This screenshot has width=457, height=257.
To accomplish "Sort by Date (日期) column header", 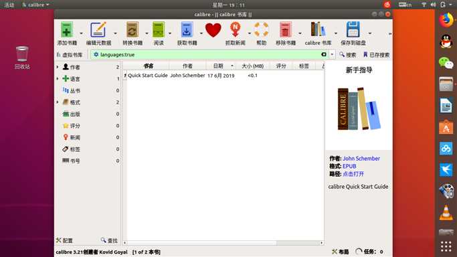I will coord(221,66).
